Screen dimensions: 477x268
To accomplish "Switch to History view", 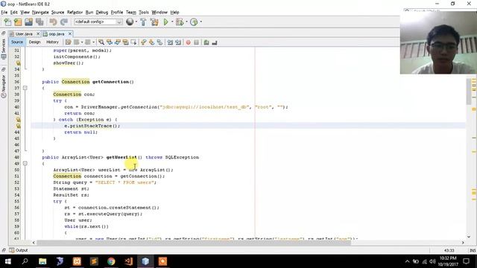I will point(52,42).
